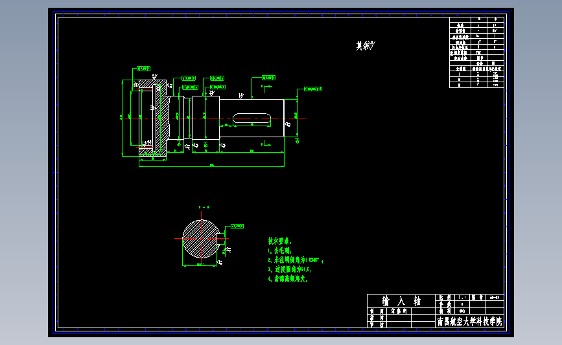
Task: Select note line 3 about 过度圆角
Action: pos(290,269)
